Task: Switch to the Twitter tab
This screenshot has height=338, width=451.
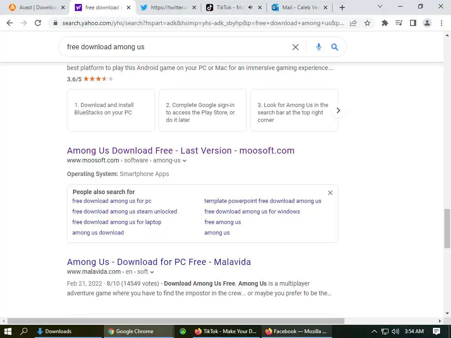Action: (x=169, y=7)
